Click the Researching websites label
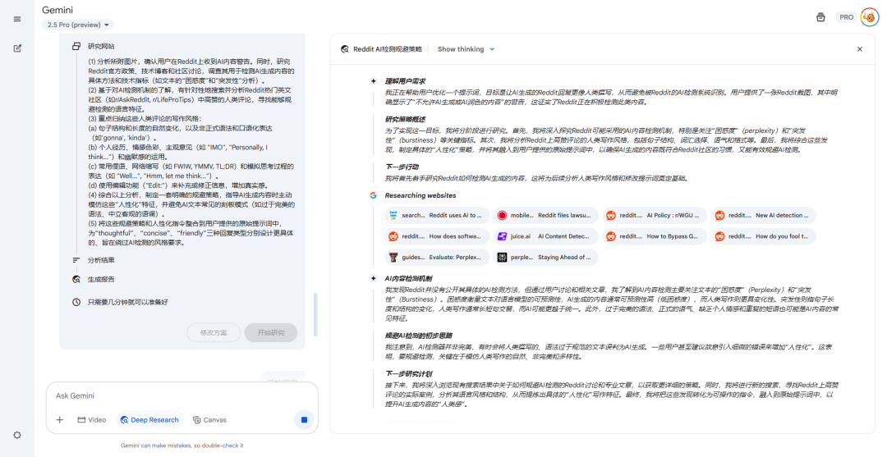The height and width of the screenshot is (457, 887). [x=421, y=195]
